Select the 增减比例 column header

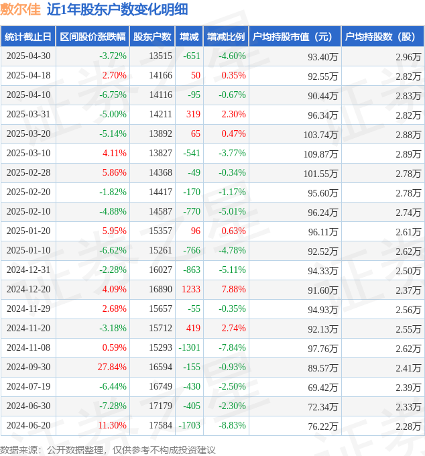coord(226,37)
